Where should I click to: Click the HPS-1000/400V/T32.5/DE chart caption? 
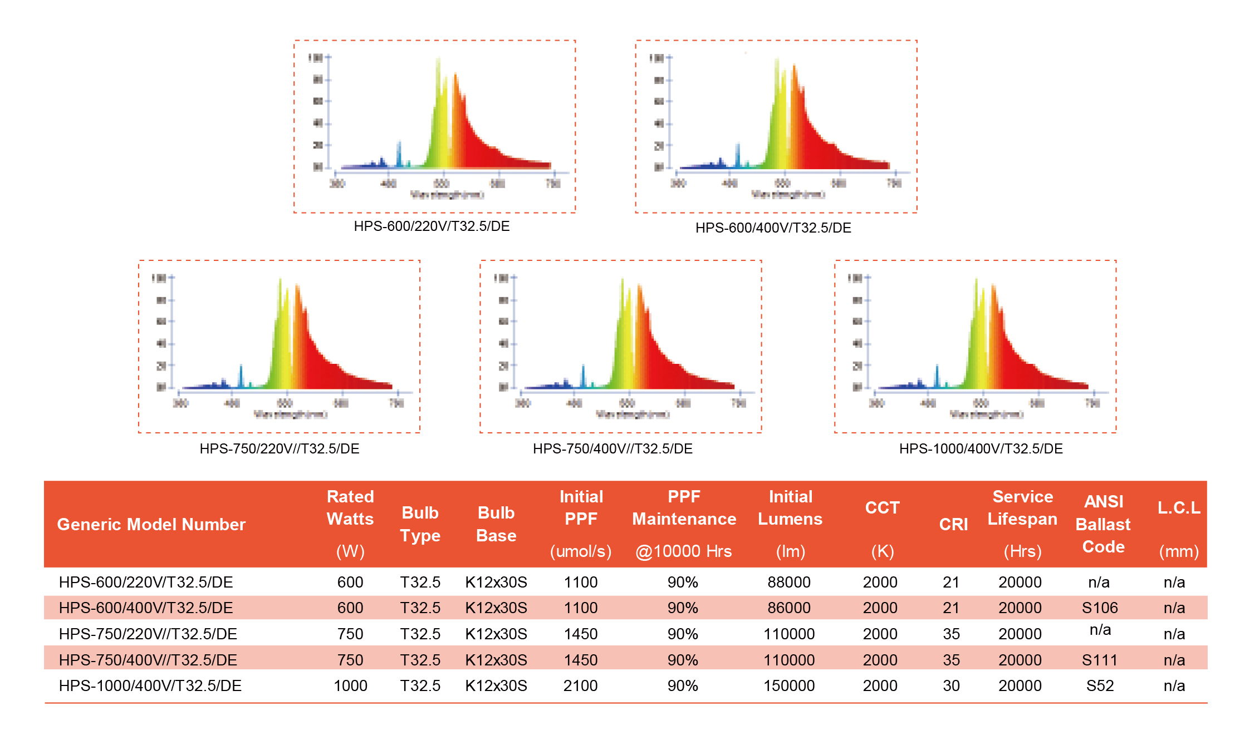[x=981, y=448]
